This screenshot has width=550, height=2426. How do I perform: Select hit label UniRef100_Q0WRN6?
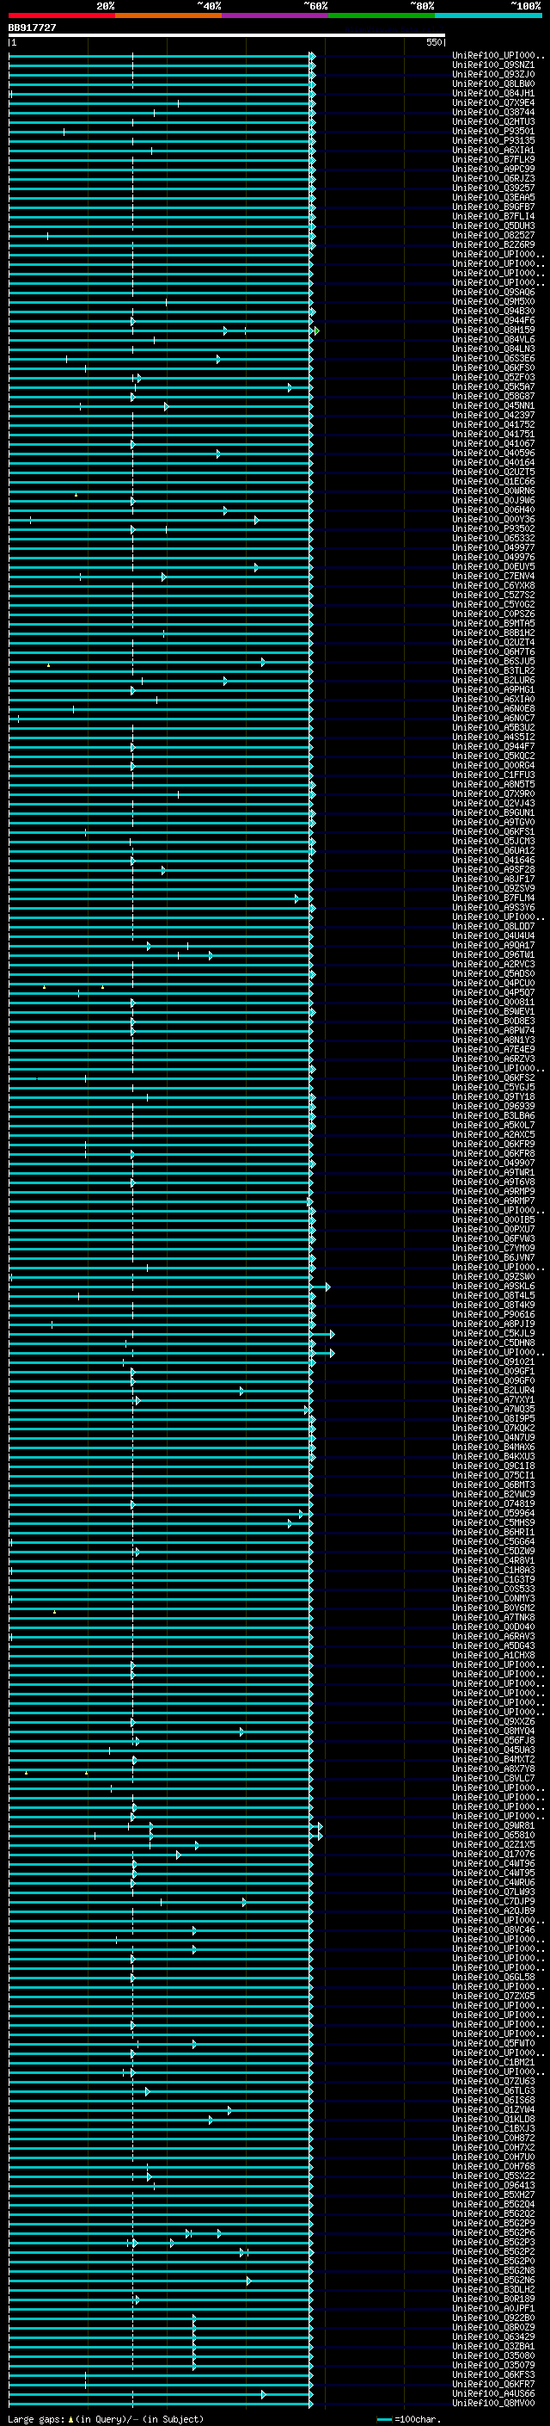coord(493,491)
